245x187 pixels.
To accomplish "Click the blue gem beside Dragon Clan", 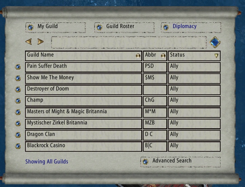I will pos(18,135).
